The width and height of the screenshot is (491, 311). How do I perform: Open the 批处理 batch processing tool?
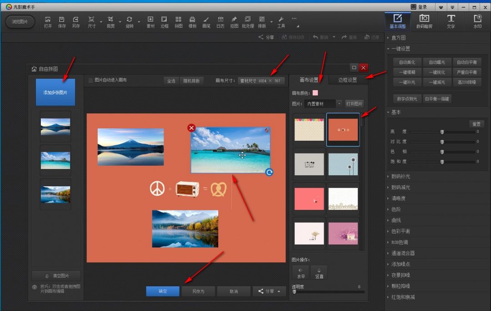point(248,22)
